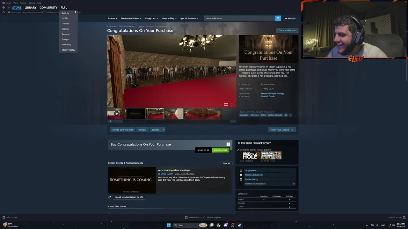The height and width of the screenshot is (229, 408).
Task: Click the Profile Features Limited info icon
Action: (241, 184)
